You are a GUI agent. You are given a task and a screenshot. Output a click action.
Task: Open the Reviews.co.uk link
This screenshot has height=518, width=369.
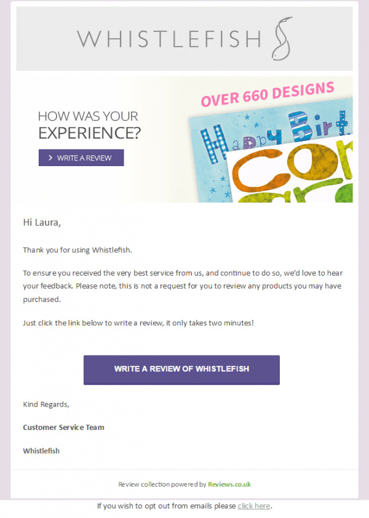click(229, 484)
